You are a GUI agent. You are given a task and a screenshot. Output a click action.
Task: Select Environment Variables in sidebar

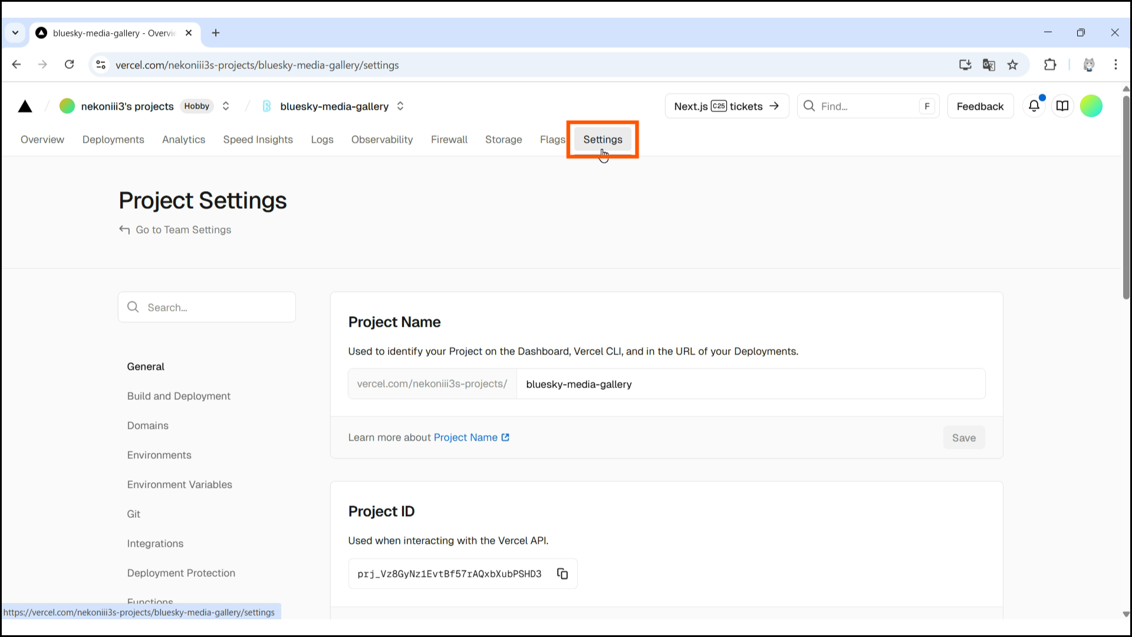[179, 485]
